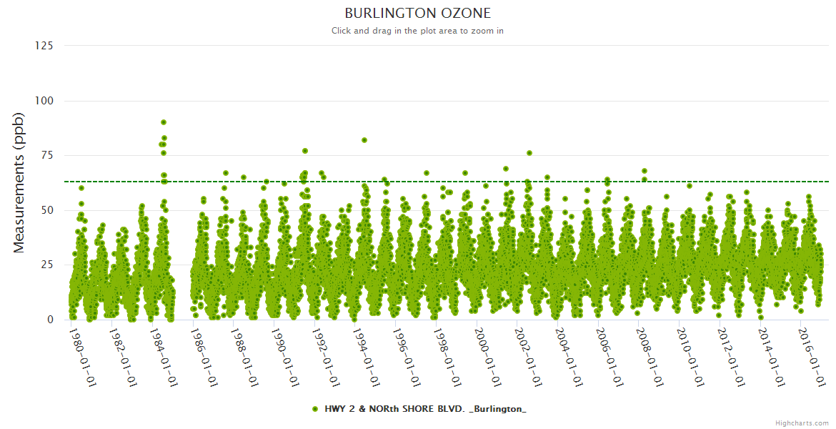Click the 2008-01-01 x-axis label

[x=650, y=357]
